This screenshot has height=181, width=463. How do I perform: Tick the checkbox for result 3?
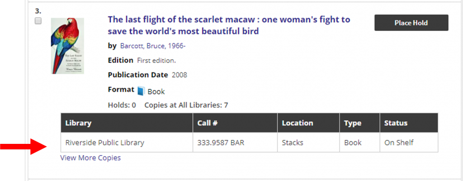tap(38, 21)
